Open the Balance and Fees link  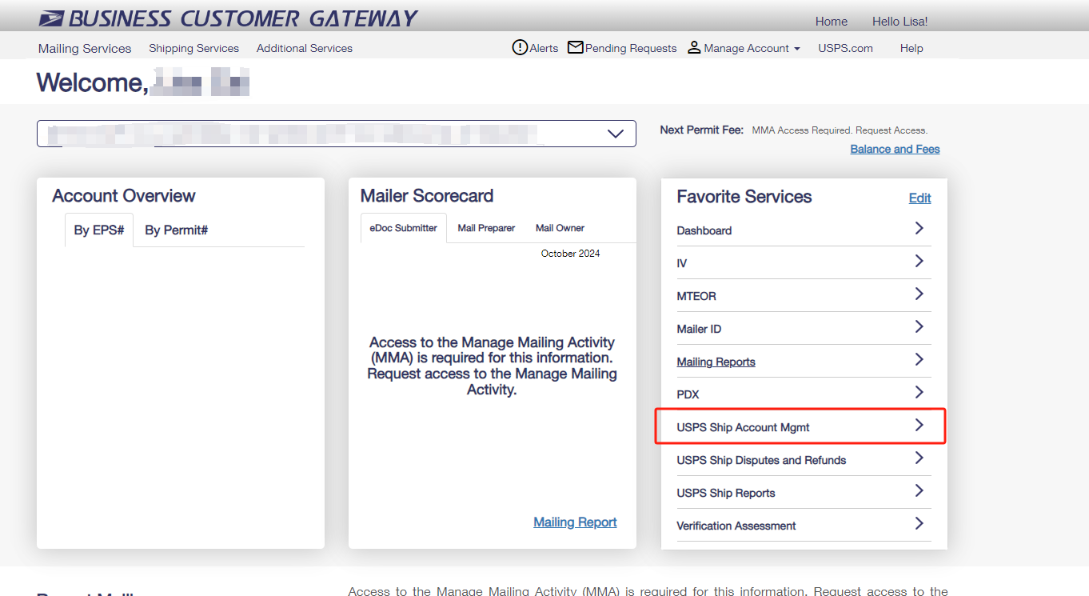(x=895, y=150)
